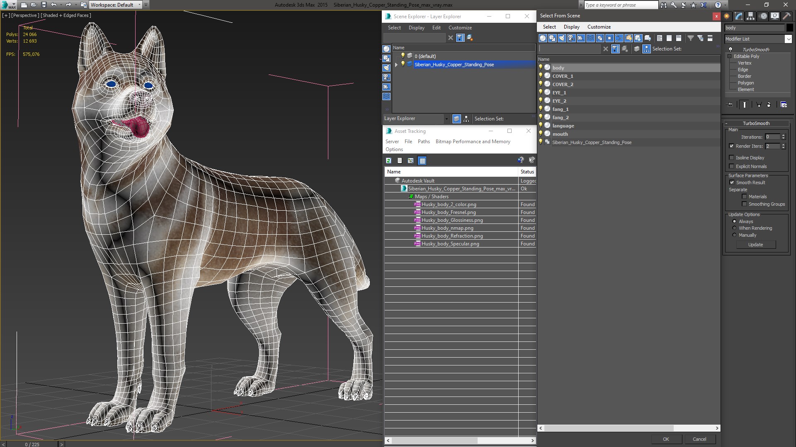Select body in the scene object list
Screen dimensions: 796x447
pyautogui.click(x=558, y=67)
